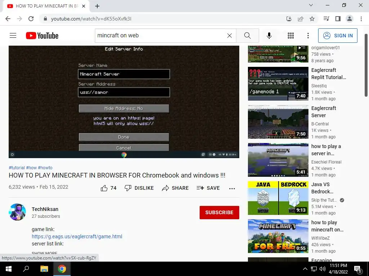This screenshot has width=369, height=276.
Task: Subscribe to TechNiksan channel
Action: [219, 212]
